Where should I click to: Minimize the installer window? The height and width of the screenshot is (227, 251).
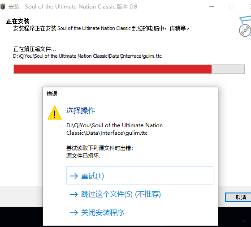(212, 7)
